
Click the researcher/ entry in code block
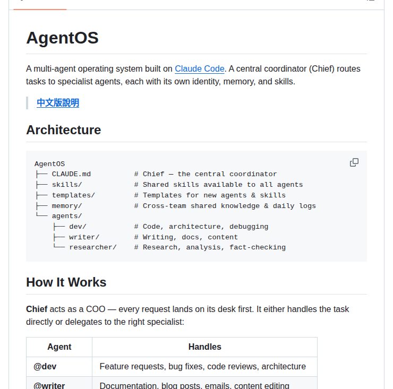tap(93, 247)
